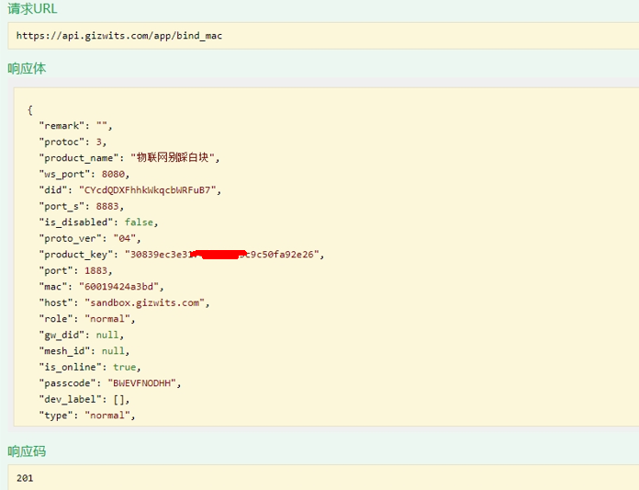Click the "port_s": 8883 line
The width and height of the screenshot is (639, 490).
coord(81,207)
